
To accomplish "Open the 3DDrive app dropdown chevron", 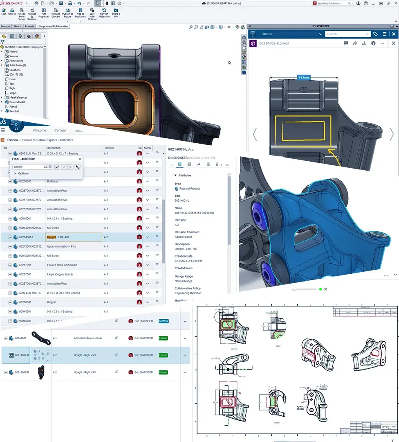I will click(x=321, y=34).
